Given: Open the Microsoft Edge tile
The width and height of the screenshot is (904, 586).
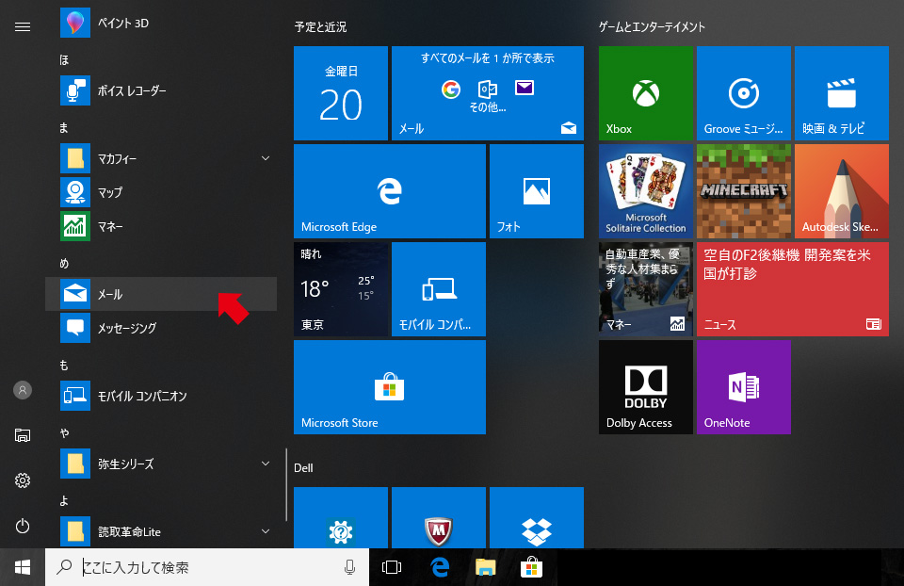Looking at the screenshot, I should (x=390, y=191).
